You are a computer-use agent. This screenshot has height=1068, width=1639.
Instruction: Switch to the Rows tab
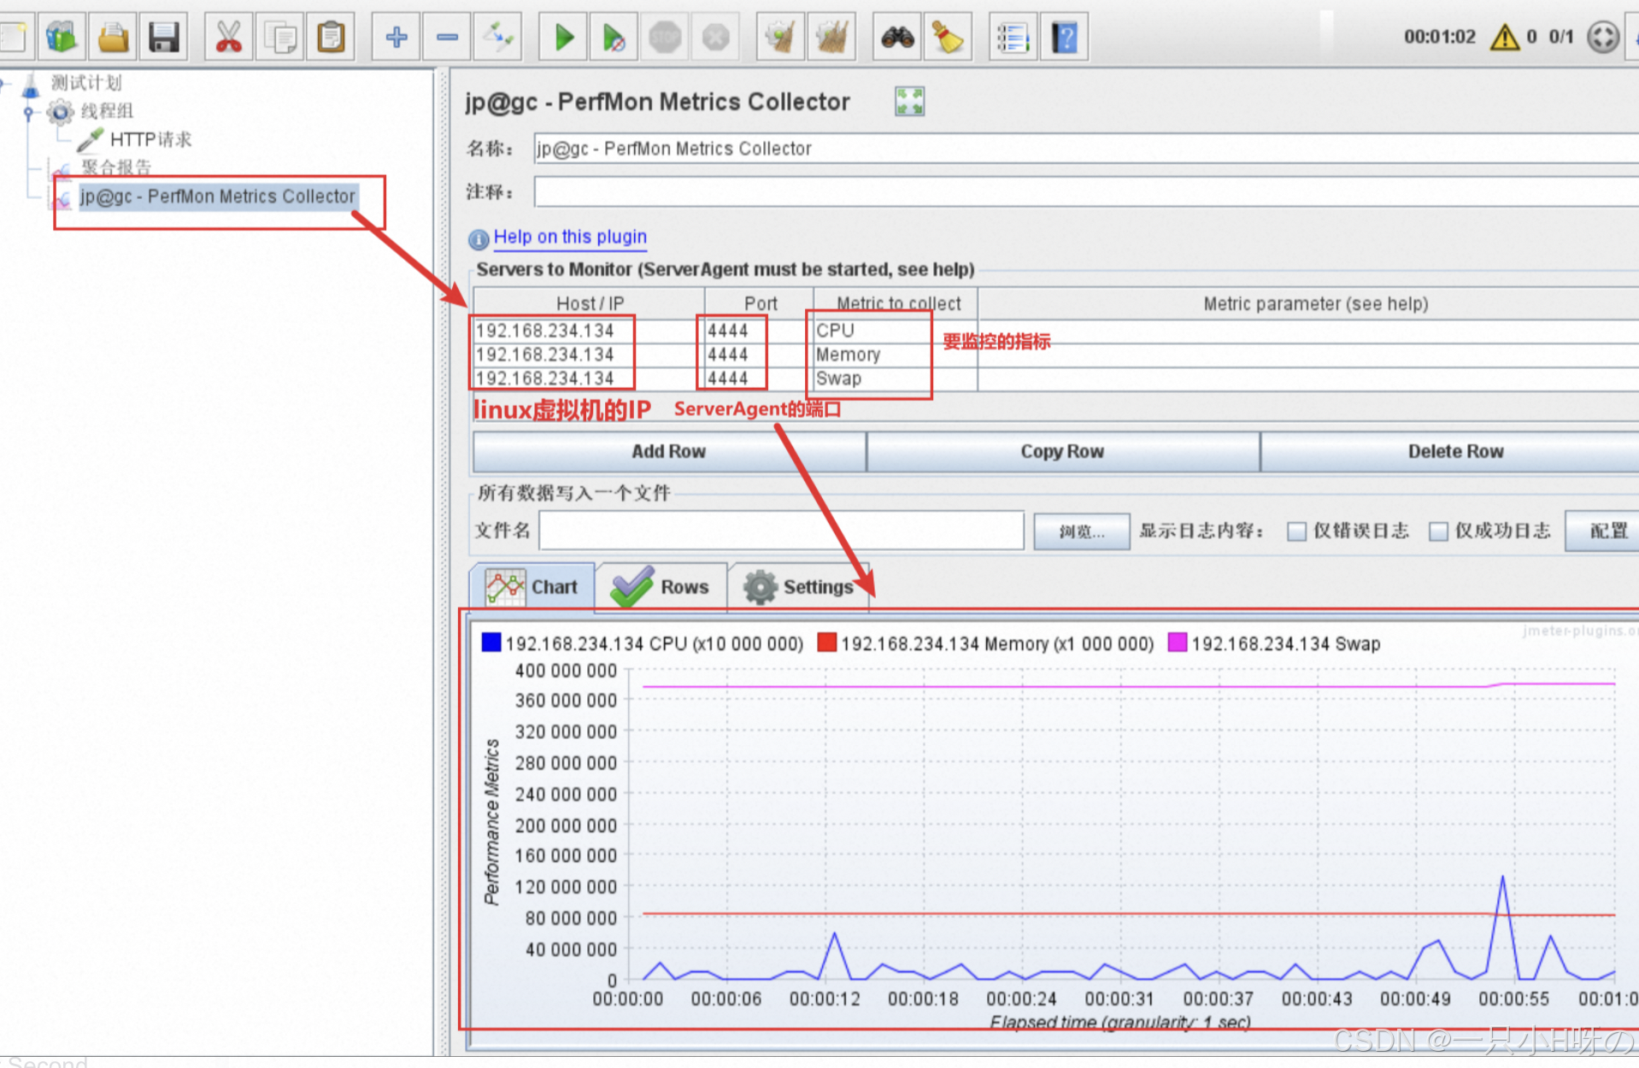point(661,587)
